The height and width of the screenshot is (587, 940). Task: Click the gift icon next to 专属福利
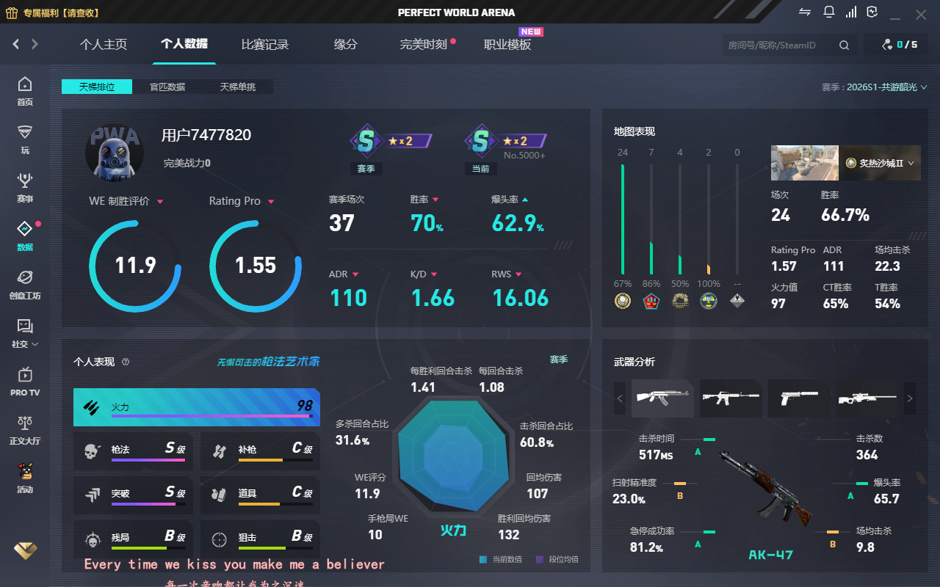(x=11, y=12)
